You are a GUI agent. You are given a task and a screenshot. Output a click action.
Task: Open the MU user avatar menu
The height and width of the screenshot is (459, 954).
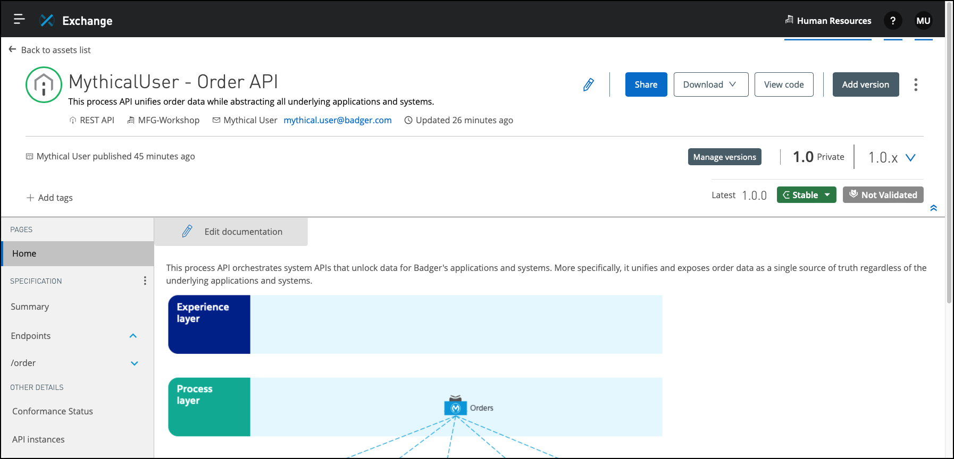923,21
